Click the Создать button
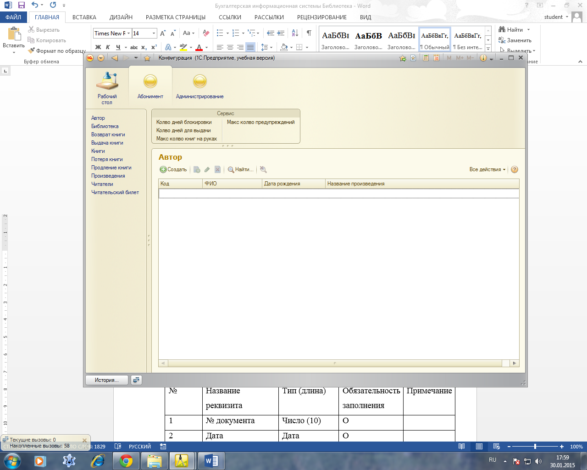587x470 pixels. (173, 169)
